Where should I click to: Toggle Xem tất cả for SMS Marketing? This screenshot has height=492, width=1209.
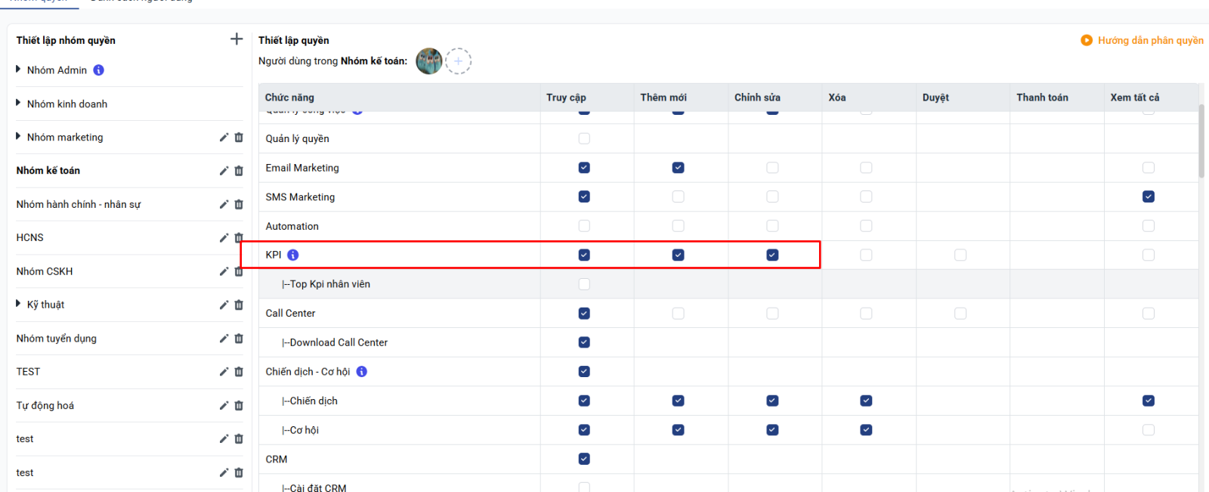[1148, 197]
